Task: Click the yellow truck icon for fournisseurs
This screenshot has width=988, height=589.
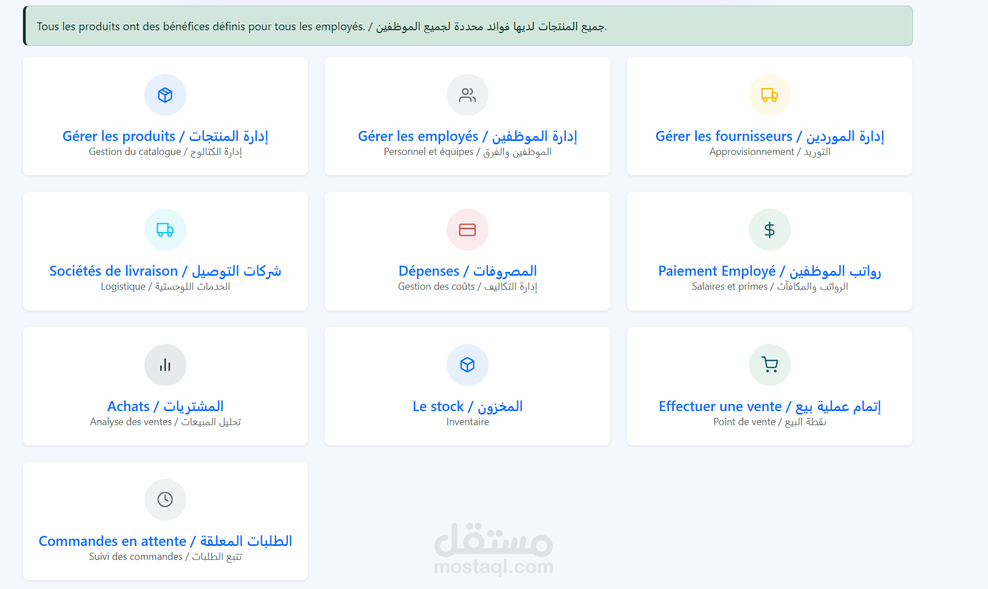Action: (770, 95)
